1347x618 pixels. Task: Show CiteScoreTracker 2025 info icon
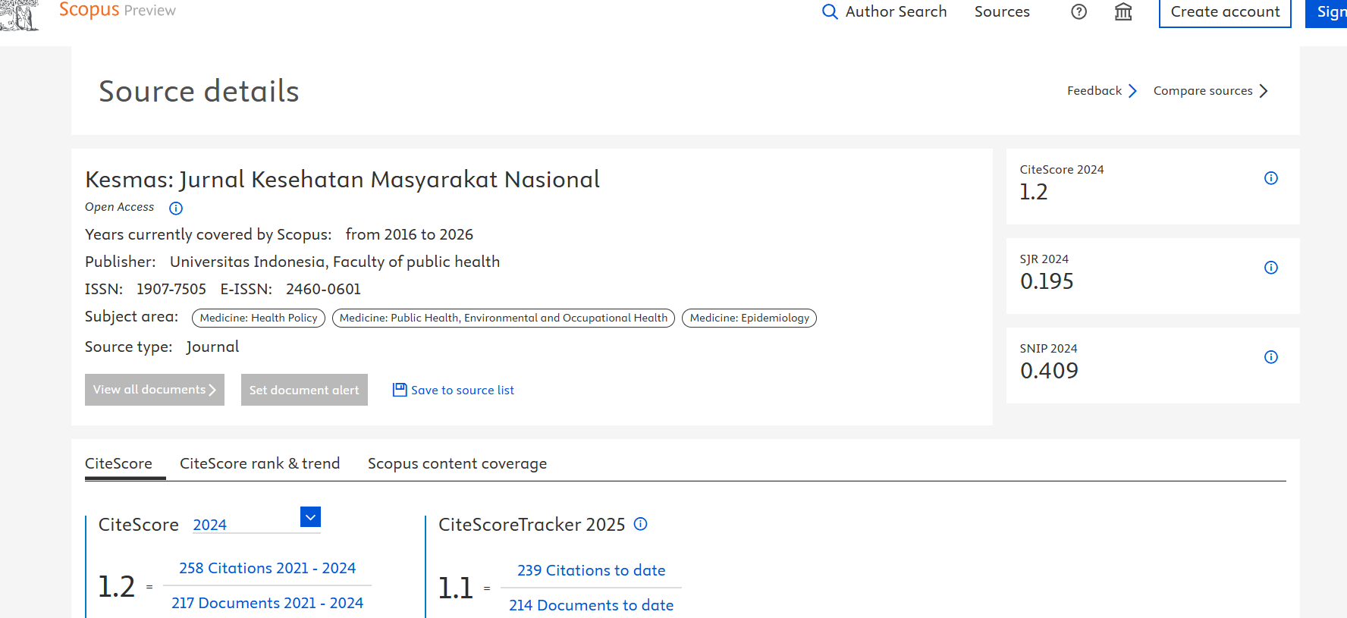coord(641,524)
